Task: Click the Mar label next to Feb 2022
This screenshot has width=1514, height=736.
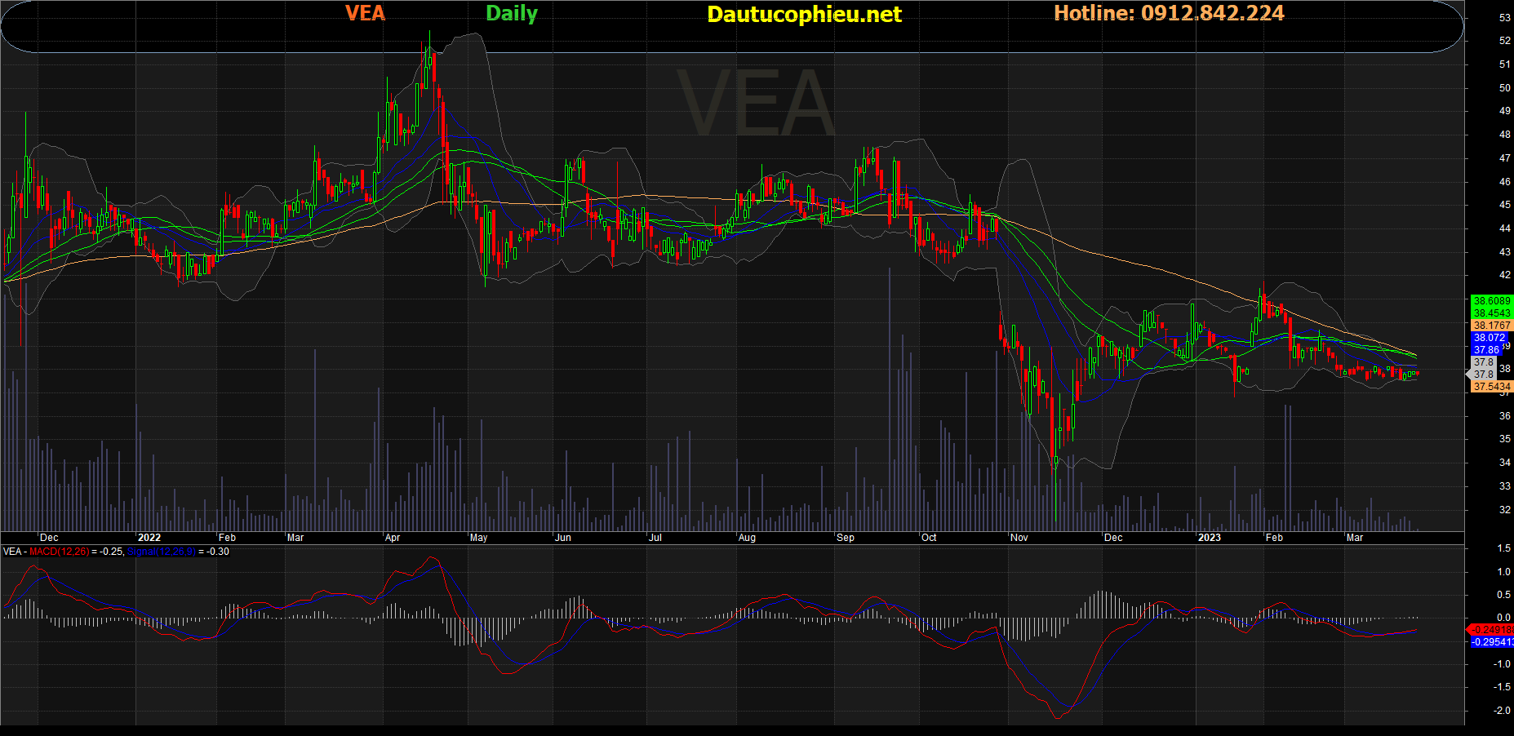Action: pos(295,538)
